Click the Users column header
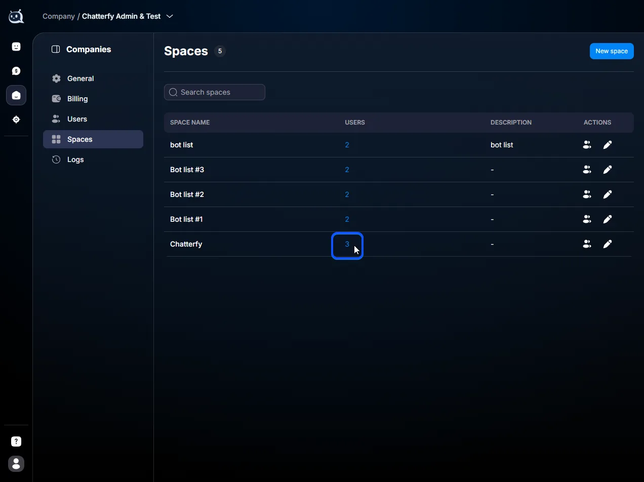 tap(355, 123)
